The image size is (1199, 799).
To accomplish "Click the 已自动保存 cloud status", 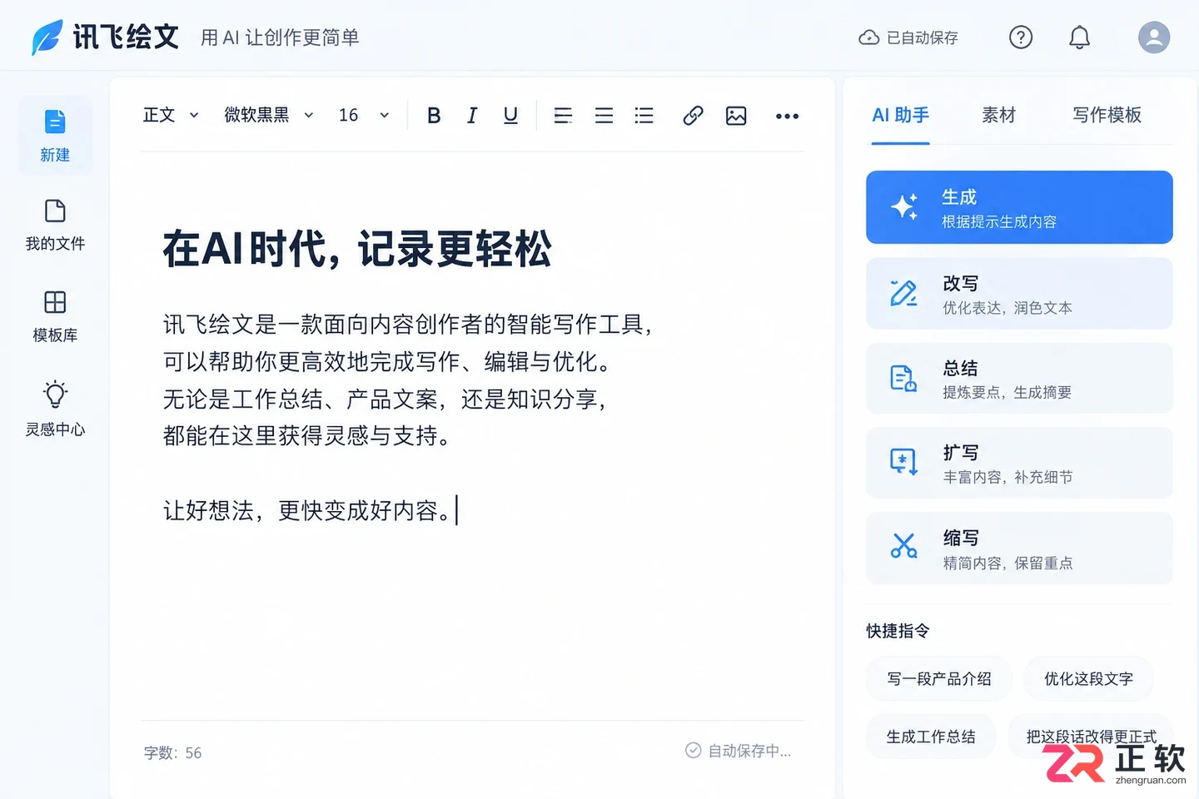I will coord(908,37).
